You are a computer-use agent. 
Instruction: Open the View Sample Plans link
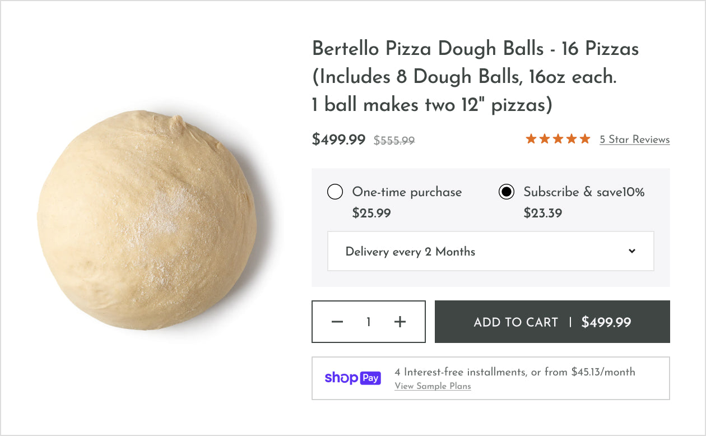click(x=433, y=386)
